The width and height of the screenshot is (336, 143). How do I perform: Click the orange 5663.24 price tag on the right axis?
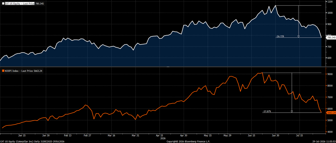click(x=331, y=113)
